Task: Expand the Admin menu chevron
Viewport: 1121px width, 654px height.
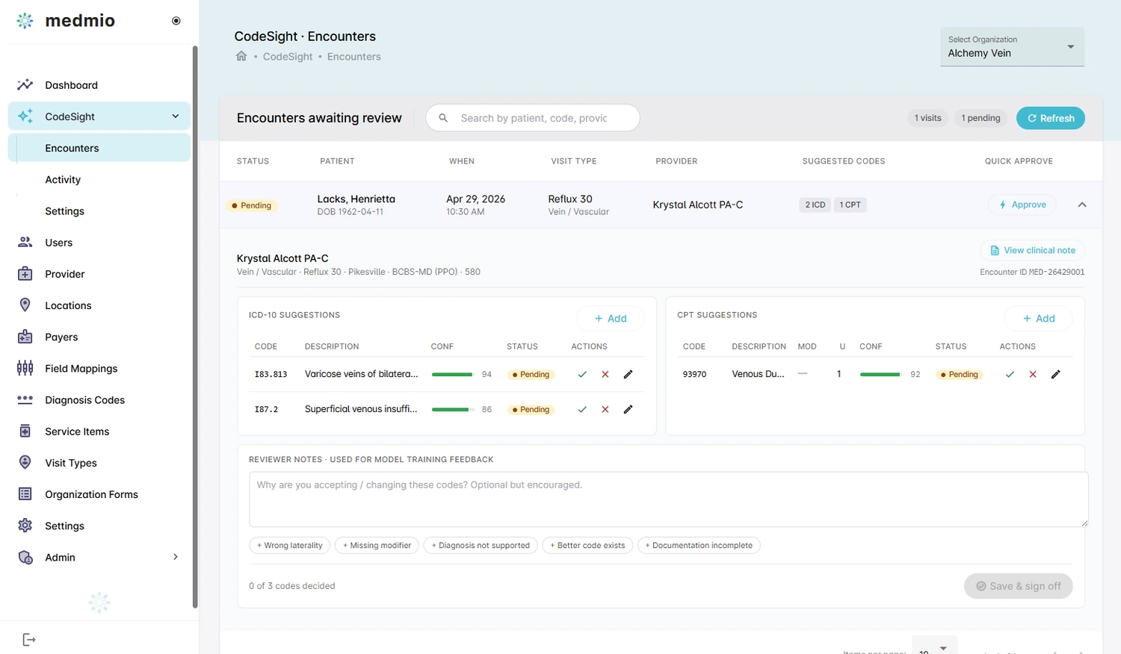Action: coord(176,557)
